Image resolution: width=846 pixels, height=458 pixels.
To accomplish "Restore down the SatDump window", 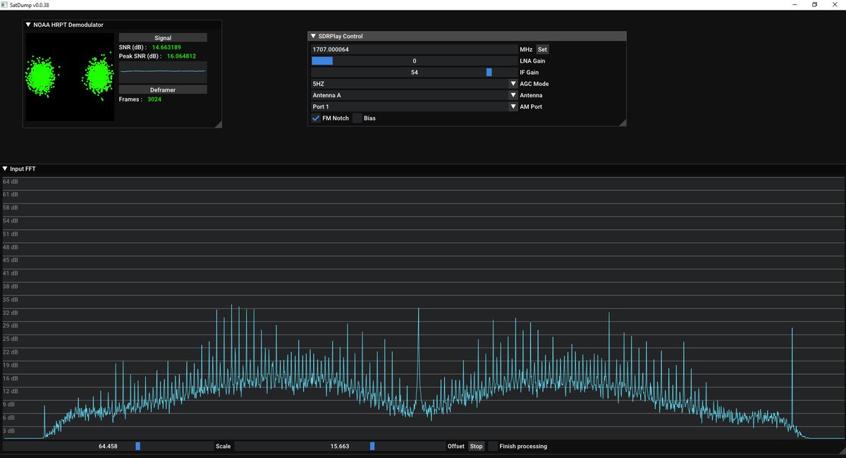I will coord(815,4).
